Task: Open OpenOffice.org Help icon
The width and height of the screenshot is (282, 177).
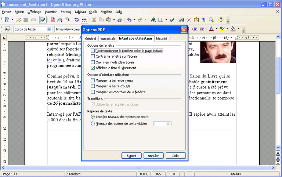Action: click(x=221, y=20)
